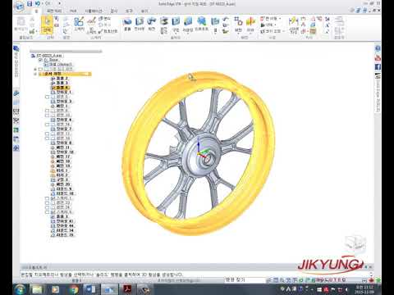The image size is (394, 295).
Task: Open the Resize (크기 조정) dropdown arrow
Action: [283, 31]
